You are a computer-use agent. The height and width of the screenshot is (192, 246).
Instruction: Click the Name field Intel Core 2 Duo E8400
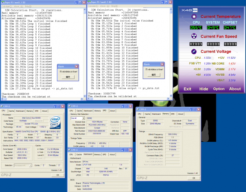pos(31,118)
